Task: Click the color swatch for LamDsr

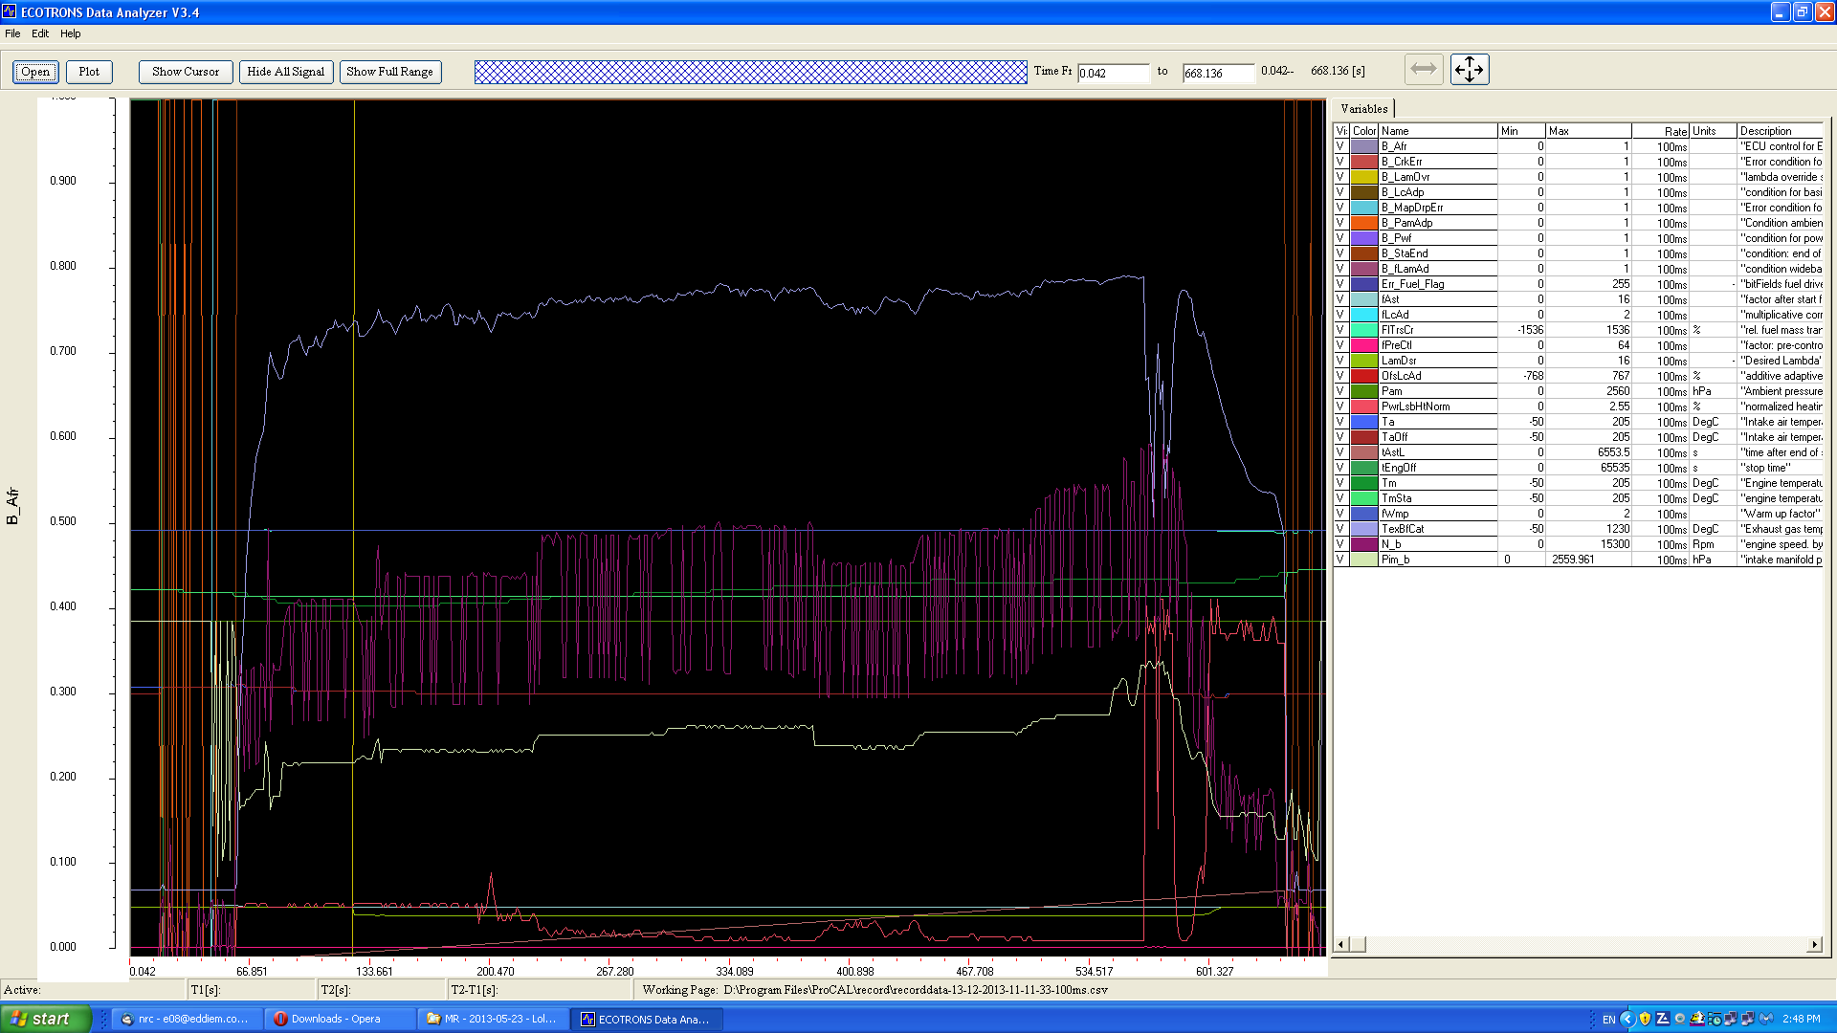Action: pyautogui.click(x=1364, y=361)
